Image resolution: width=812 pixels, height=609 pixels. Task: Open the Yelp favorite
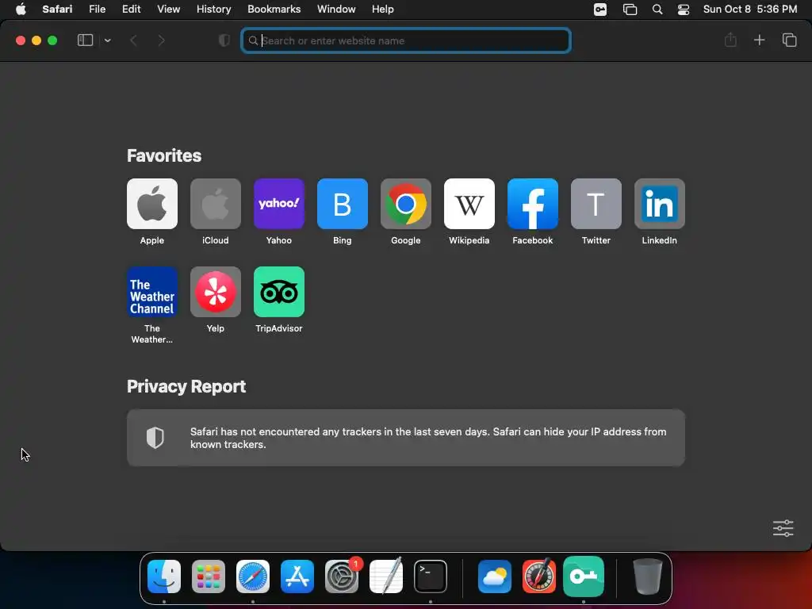click(216, 292)
